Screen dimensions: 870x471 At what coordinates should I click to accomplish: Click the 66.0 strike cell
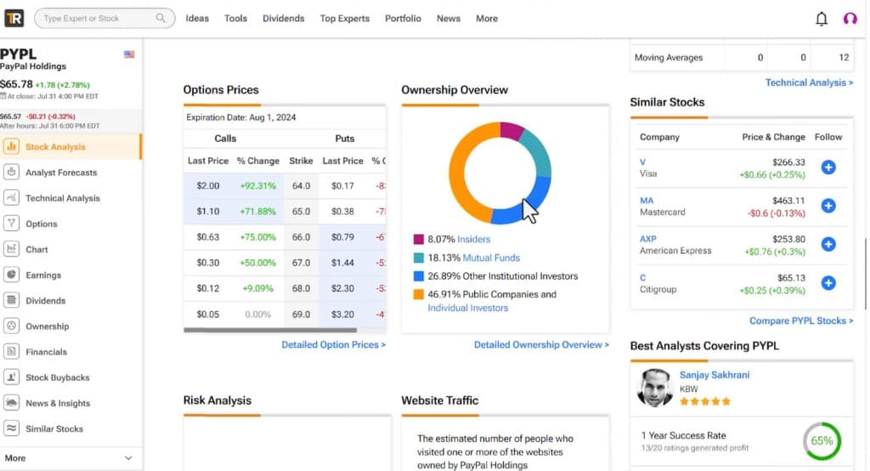point(301,236)
